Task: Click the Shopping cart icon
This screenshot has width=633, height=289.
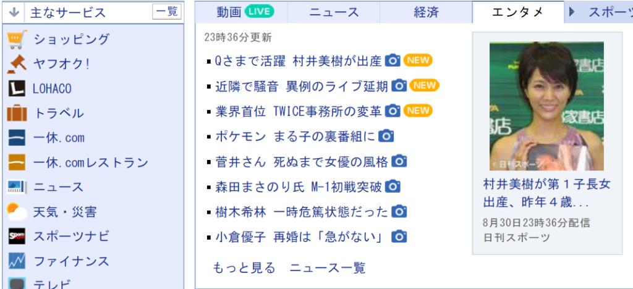Action: pyautogui.click(x=17, y=39)
